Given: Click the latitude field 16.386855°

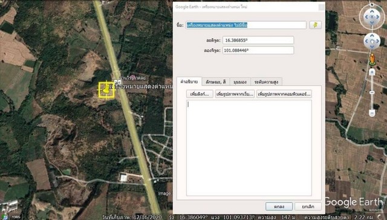Looking at the screenshot, I should tap(258, 40).
